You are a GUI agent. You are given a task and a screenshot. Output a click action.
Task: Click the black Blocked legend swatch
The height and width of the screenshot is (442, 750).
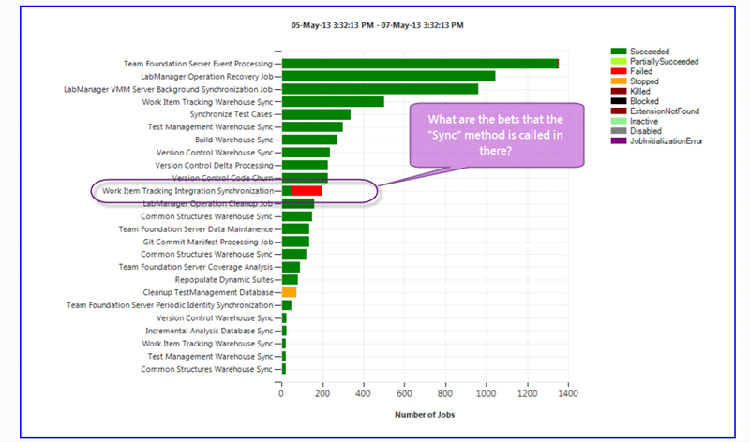tap(619, 101)
